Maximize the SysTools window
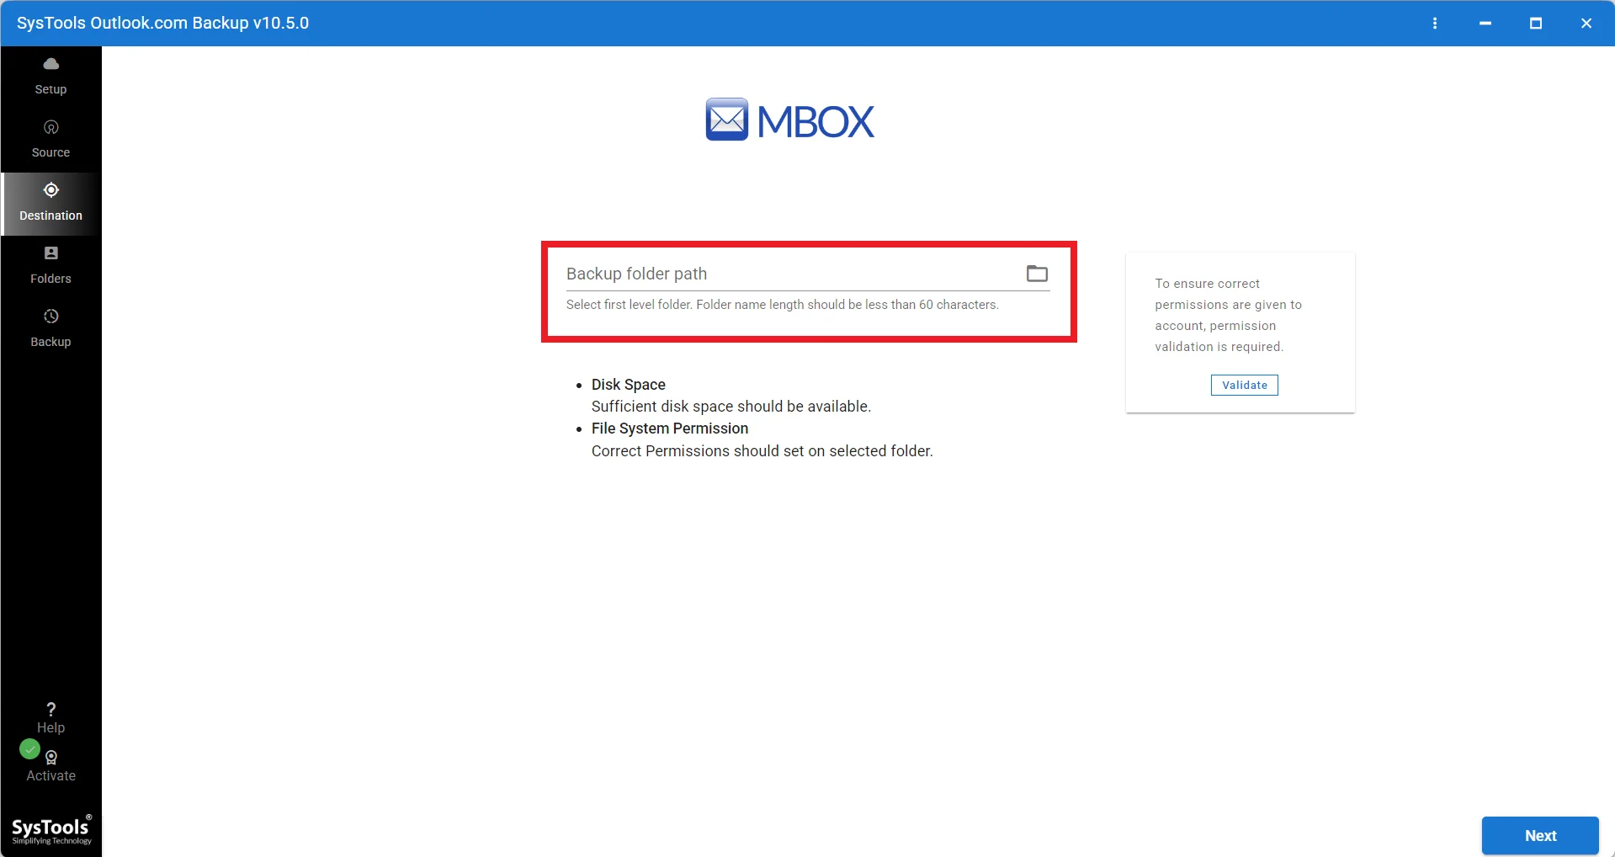This screenshot has height=857, width=1615. 1536,24
